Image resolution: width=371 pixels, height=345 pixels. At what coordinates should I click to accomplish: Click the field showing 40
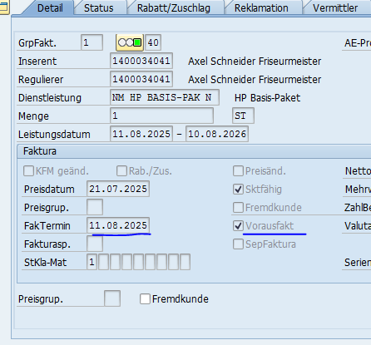pyautogui.click(x=153, y=42)
